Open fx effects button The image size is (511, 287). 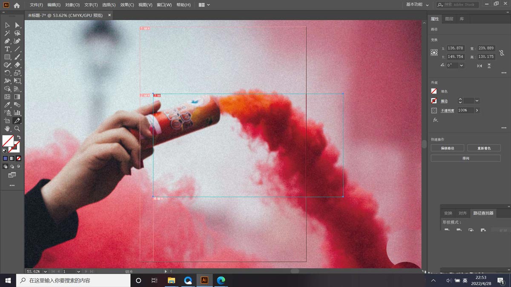[x=435, y=120]
